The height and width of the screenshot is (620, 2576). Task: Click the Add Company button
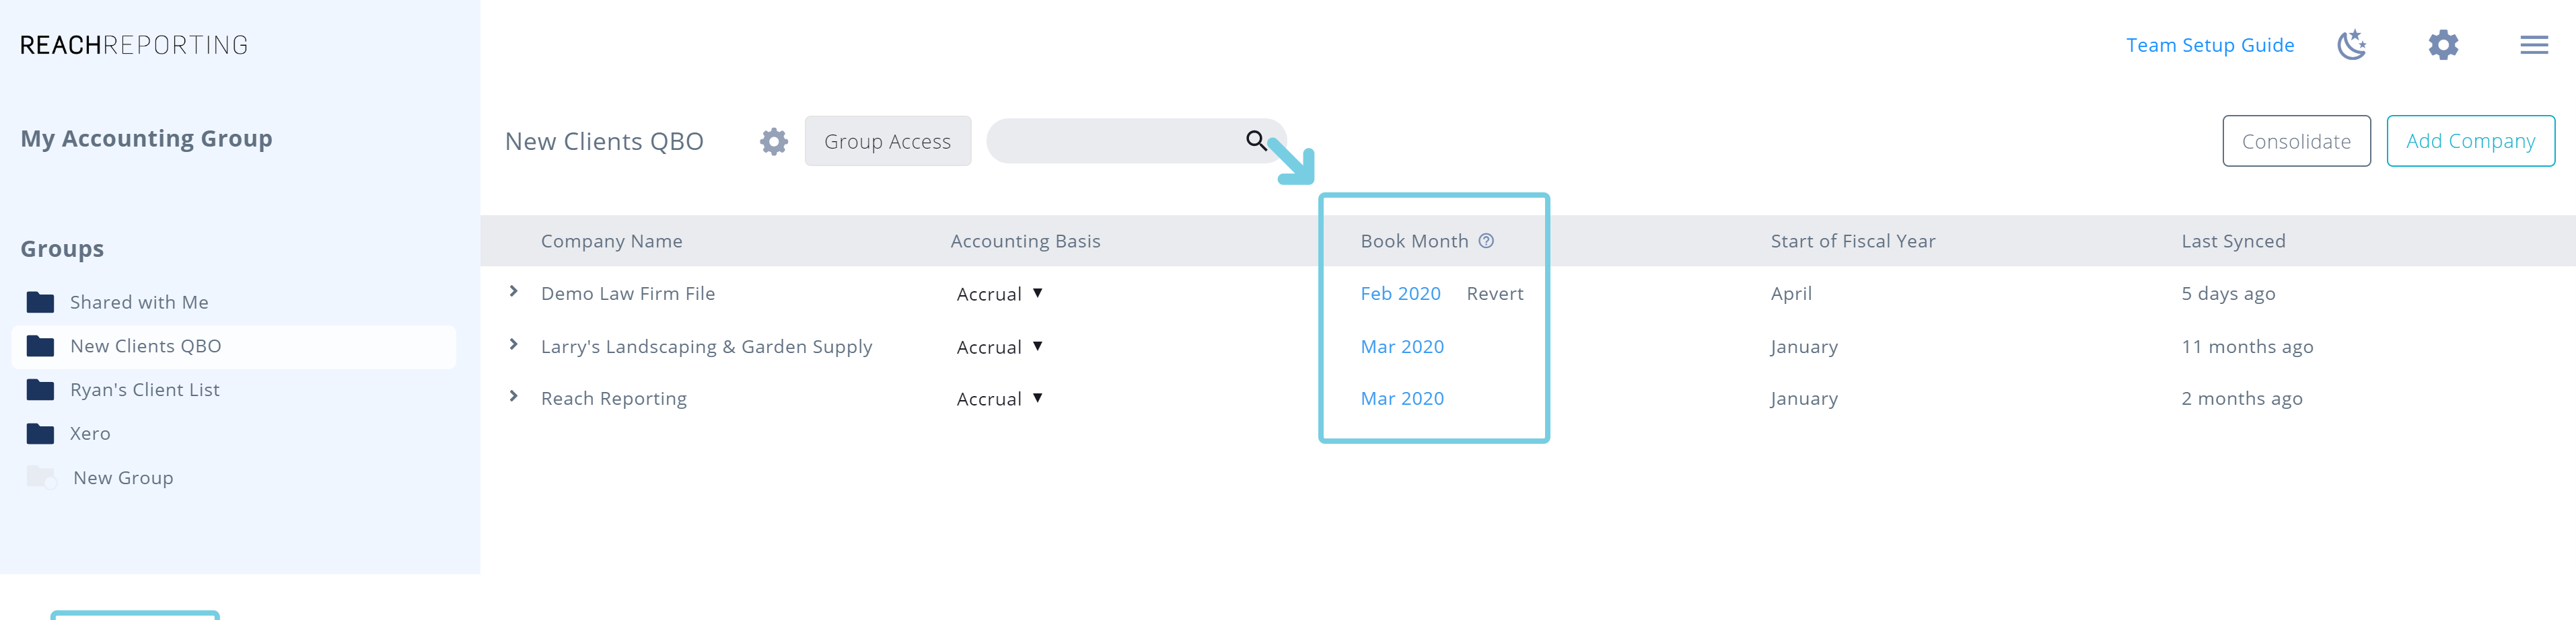(x=2470, y=141)
